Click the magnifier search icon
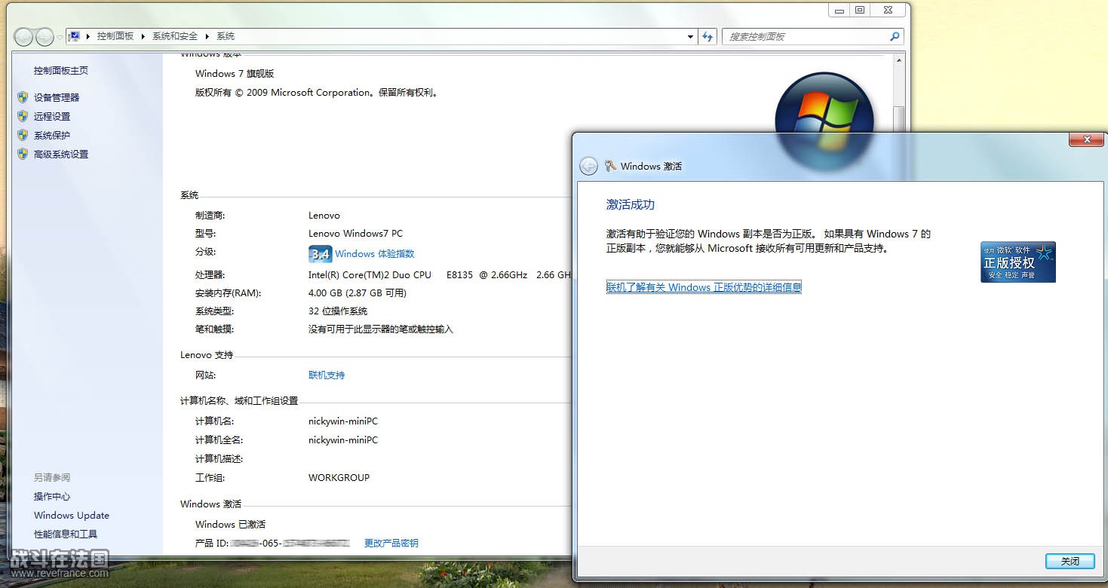This screenshot has height=588, width=1108. pos(895,36)
